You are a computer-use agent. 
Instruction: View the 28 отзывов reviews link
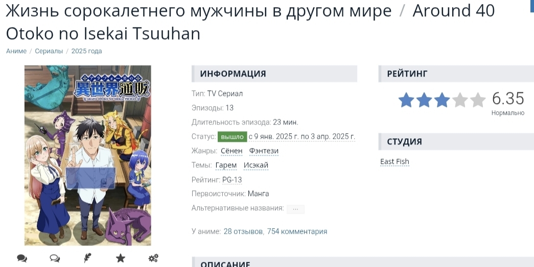(243, 231)
